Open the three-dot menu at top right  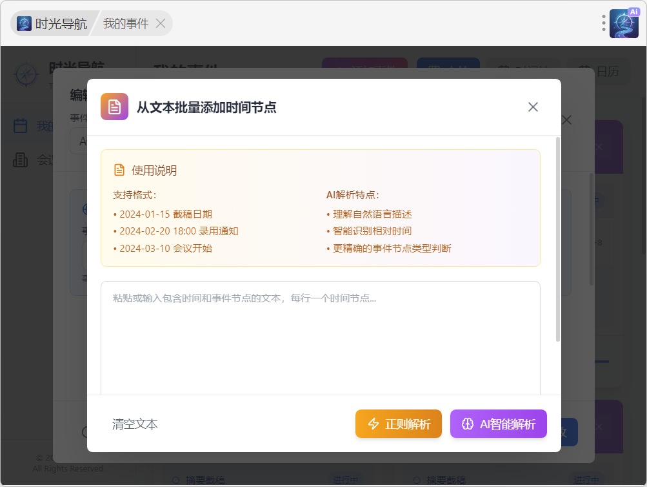click(x=604, y=24)
